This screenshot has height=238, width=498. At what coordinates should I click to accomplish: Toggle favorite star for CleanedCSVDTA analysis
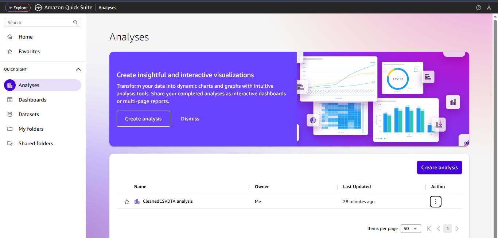pyautogui.click(x=127, y=201)
